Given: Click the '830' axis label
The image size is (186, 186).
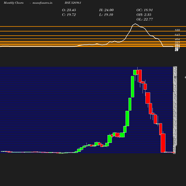Looking at the screenshot, I should tap(177, 30).
